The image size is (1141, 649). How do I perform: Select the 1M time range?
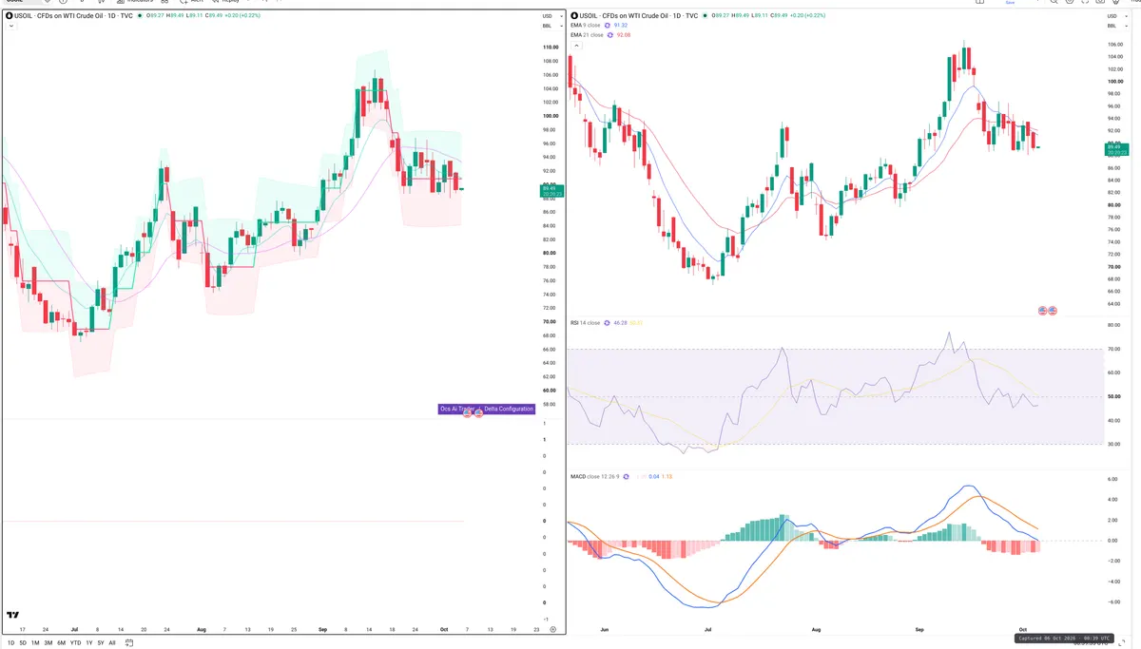point(35,643)
